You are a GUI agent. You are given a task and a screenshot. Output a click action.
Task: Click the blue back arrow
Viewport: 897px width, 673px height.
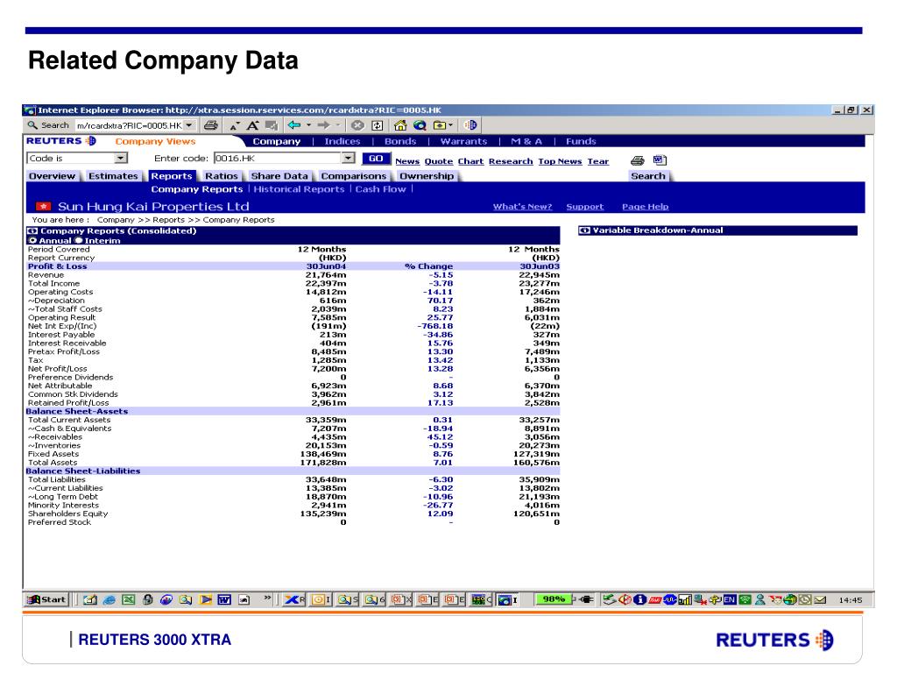294,124
